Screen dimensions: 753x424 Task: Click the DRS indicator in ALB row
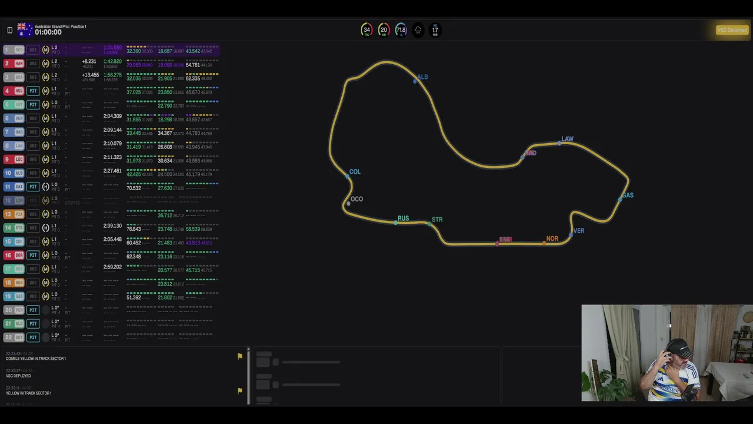coord(33,173)
